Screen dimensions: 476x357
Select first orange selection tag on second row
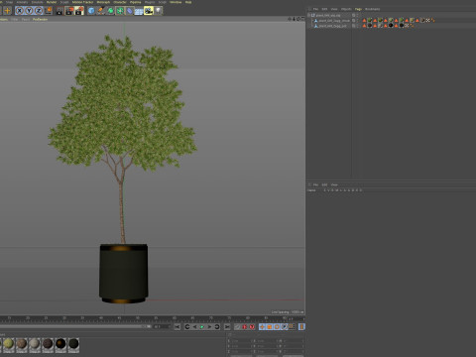click(364, 21)
